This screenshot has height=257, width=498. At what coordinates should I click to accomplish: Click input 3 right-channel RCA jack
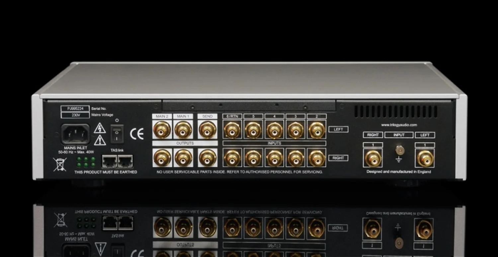pyautogui.click(x=296, y=158)
